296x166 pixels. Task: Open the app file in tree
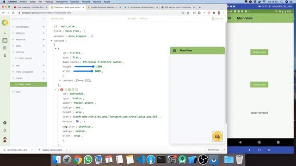click(18, 91)
